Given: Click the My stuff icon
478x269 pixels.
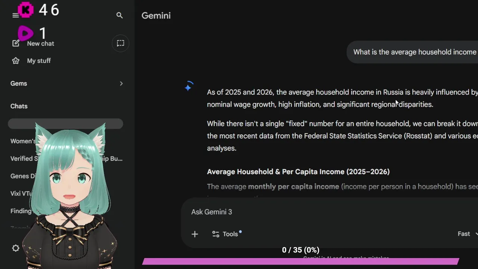Looking at the screenshot, I should [x=16, y=61].
